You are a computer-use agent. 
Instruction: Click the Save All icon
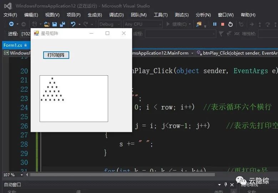pyautogui.click(x=62, y=24)
